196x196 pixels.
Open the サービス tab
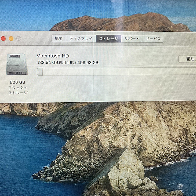[153, 39]
